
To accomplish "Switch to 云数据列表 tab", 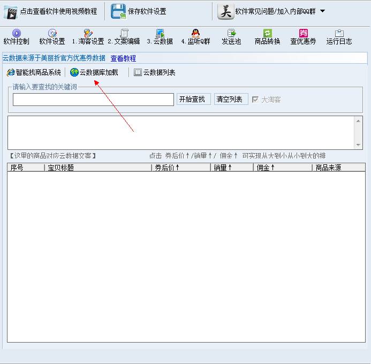I will pyautogui.click(x=155, y=72).
